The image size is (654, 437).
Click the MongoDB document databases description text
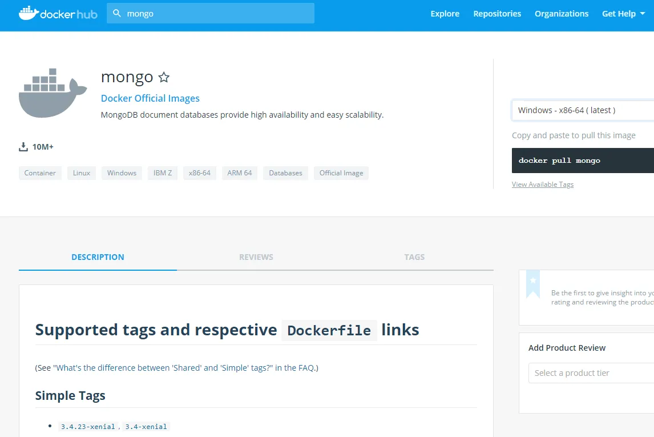coord(243,115)
